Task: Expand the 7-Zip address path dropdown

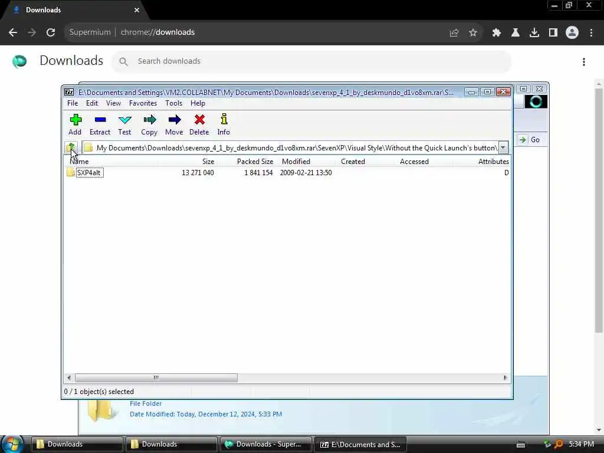Action: pos(503,147)
